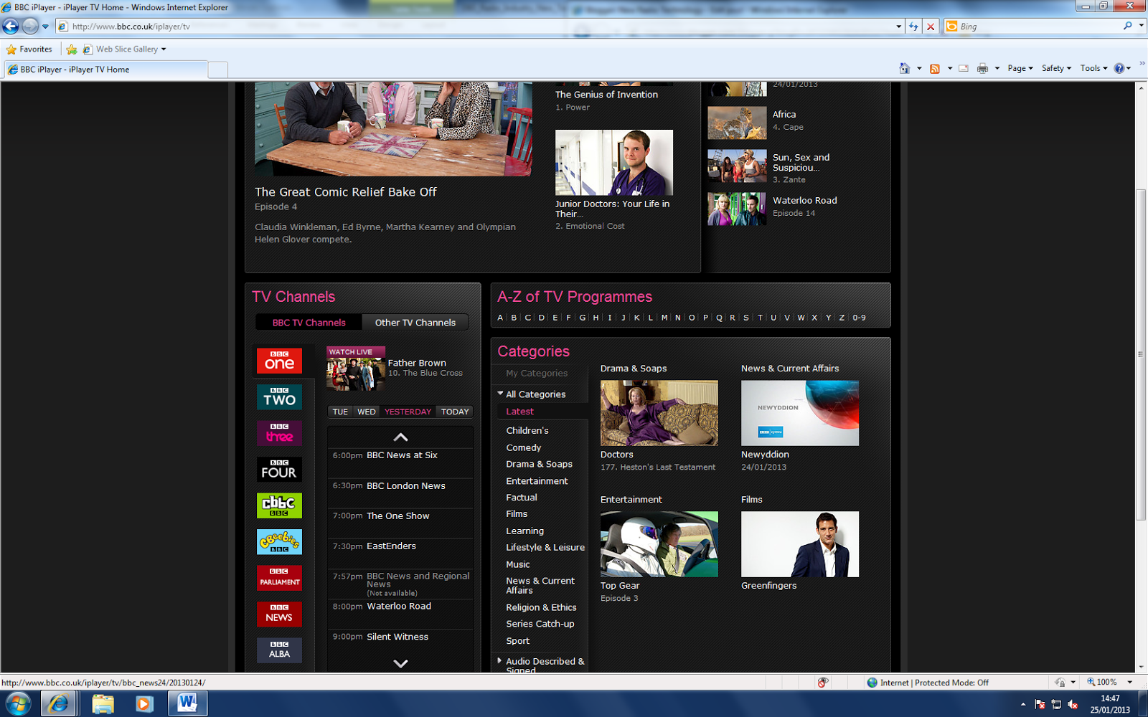Open the Factual category link
Image resolution: width=1148 pixels, height=717 pixels.
click(522, 497)
